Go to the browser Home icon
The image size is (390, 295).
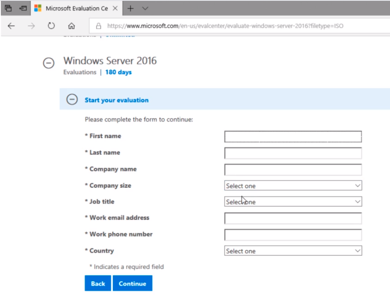pyautogui.click(x=71, y=26)
